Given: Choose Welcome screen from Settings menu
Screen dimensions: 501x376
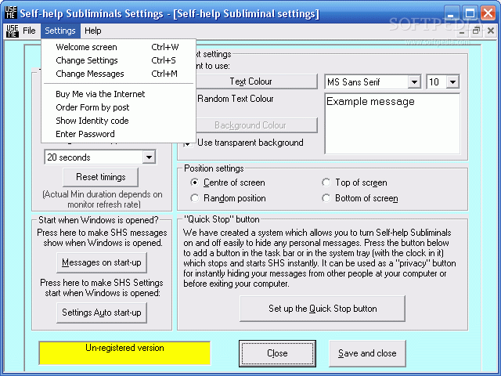Looking at the screenshot, I should point(118,47).
